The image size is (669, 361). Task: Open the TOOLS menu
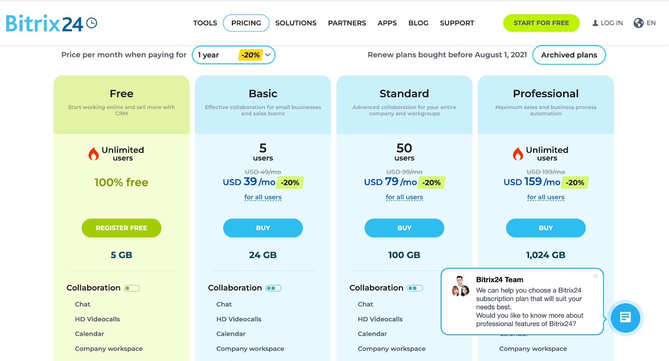click(205, 23)
